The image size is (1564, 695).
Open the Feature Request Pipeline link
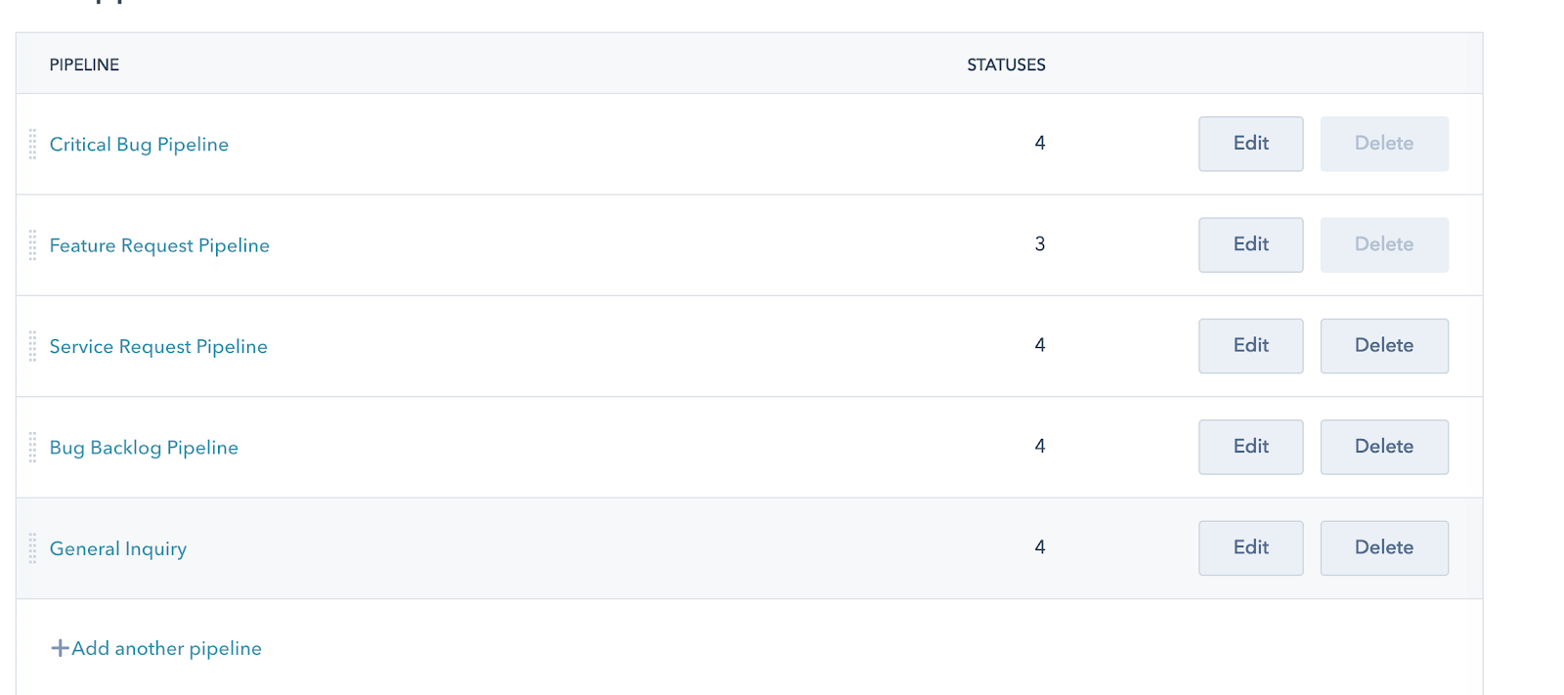click(159, 245)
